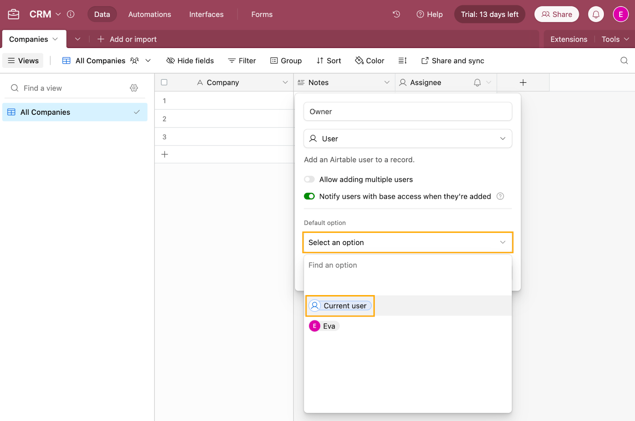Open the account avatar E
This screenshot has height=421, width=635.
click(x=621, y=14)
